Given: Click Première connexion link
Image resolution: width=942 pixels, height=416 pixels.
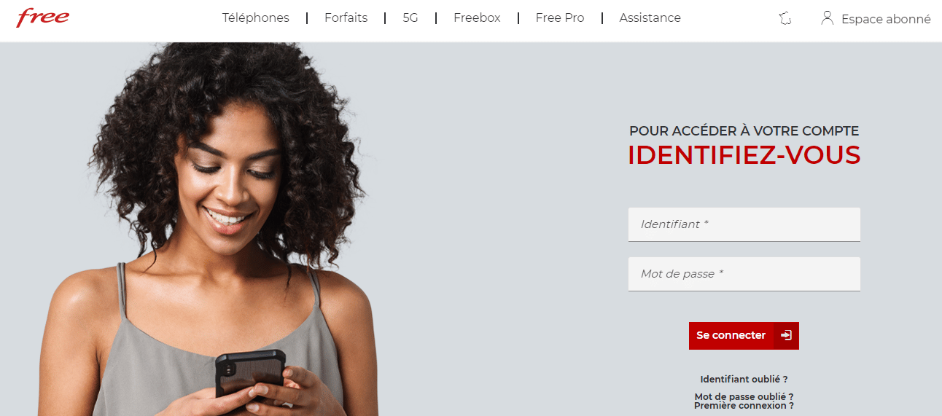Looking at the screenshot, I should (744, 406).
